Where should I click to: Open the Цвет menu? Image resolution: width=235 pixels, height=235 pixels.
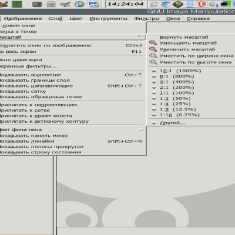pyautogui.click(x=76, y=19)
